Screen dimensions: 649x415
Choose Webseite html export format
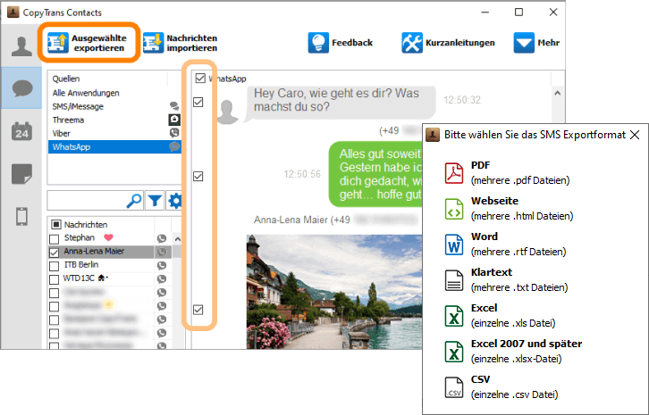[x=510, y=208]
